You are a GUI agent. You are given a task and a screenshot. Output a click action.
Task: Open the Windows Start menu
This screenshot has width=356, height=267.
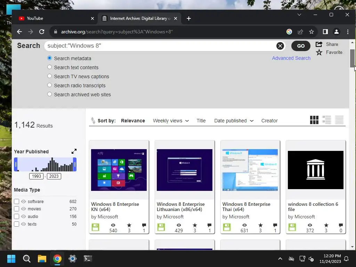pyautogui.click(x=11, y=259)
